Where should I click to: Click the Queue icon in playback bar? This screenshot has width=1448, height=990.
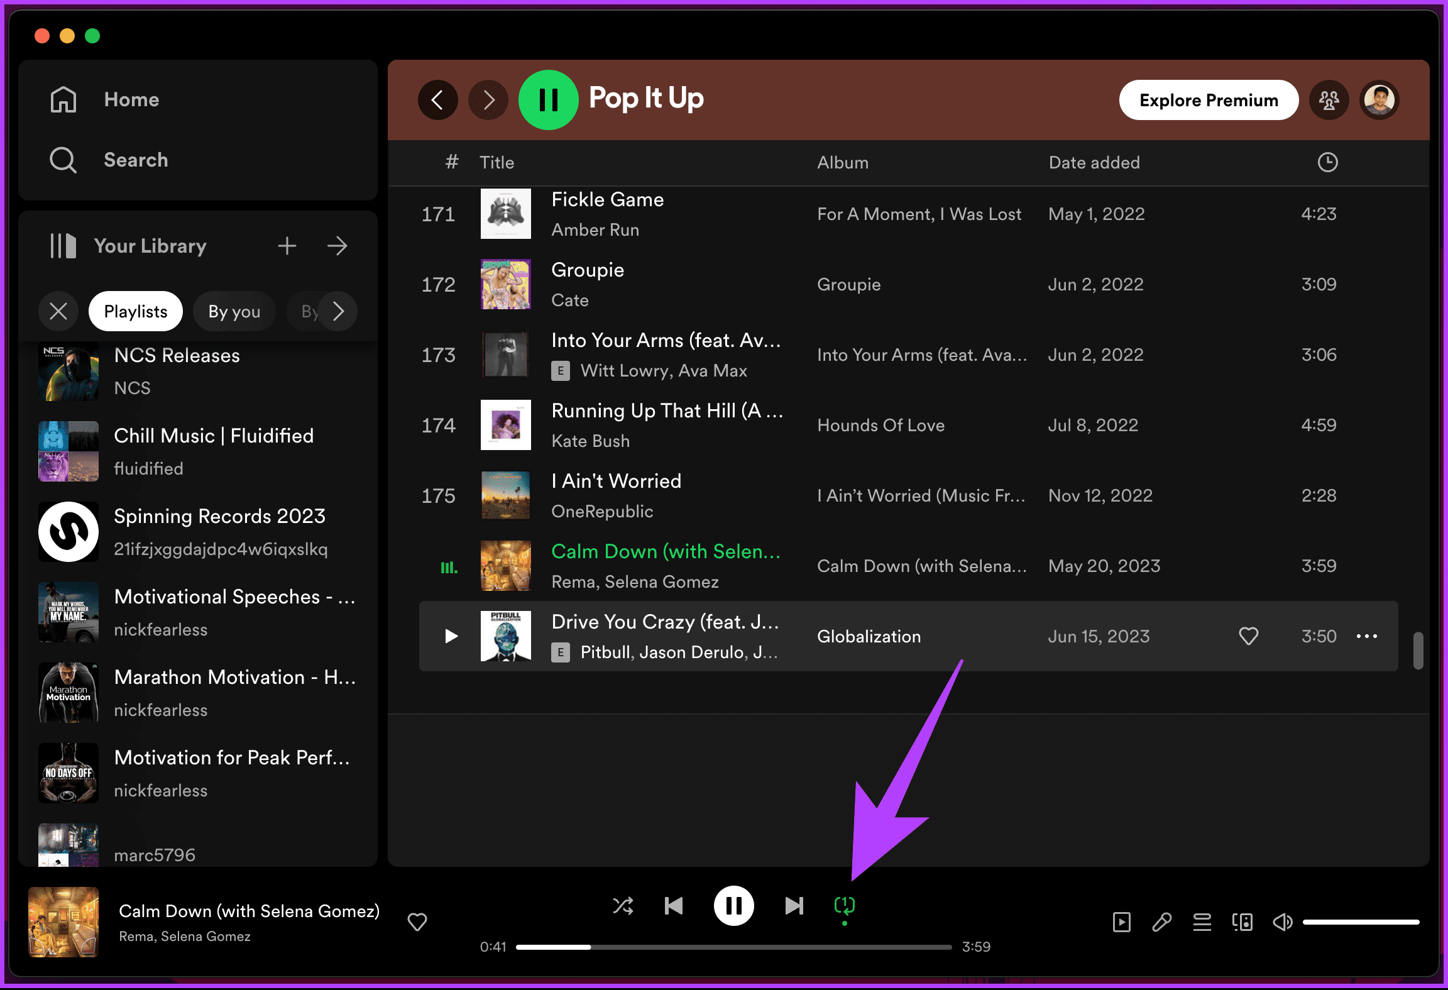pyautogui.click(x=1203, y=921)
